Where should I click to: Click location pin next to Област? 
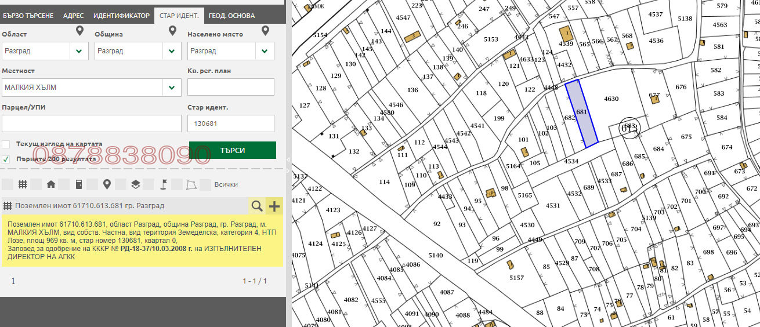point(79,31)
